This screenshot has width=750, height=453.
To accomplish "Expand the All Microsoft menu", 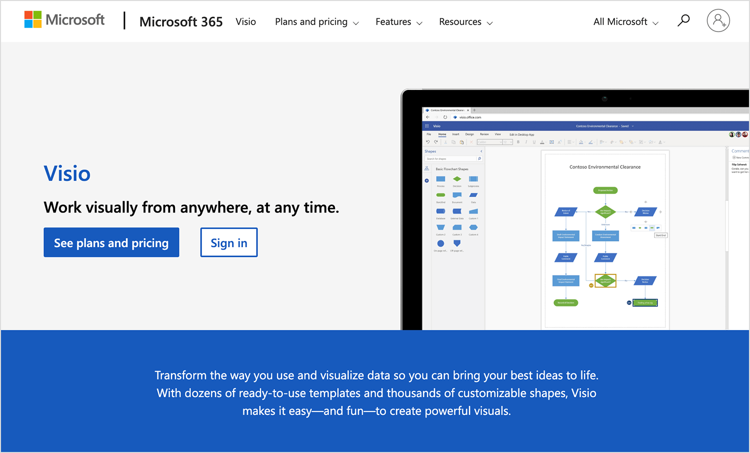I will pos(626,22).
